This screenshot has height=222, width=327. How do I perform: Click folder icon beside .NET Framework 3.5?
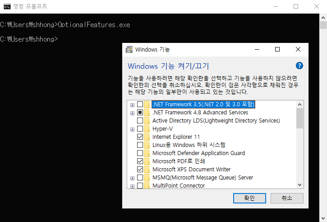tap(147, 104)
